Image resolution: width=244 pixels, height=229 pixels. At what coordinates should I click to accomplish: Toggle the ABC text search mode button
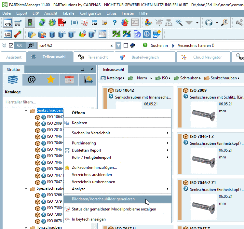(x=20, y=46)
